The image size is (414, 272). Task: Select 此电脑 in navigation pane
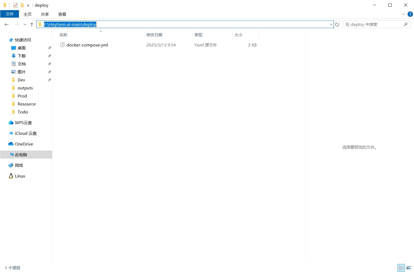(x=26, y=155)
